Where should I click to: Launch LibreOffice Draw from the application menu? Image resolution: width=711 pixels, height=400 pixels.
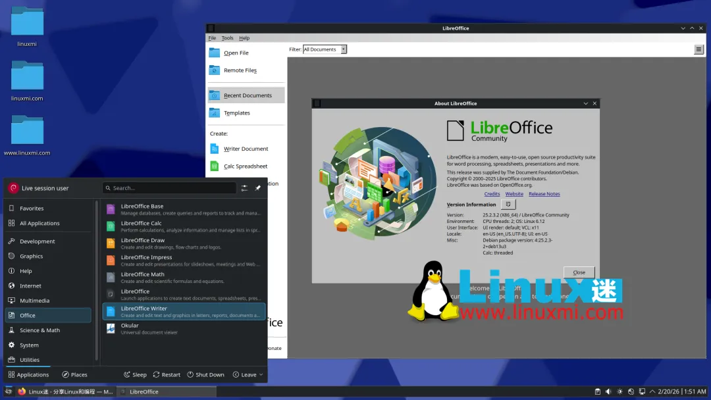[x=184, y=243]
